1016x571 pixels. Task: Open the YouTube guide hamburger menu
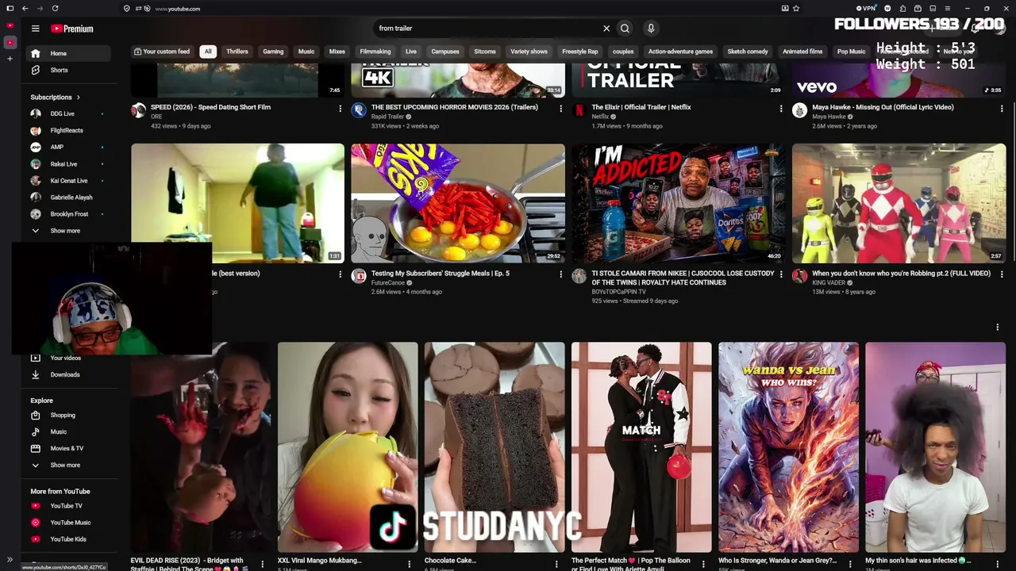[35, 29]
